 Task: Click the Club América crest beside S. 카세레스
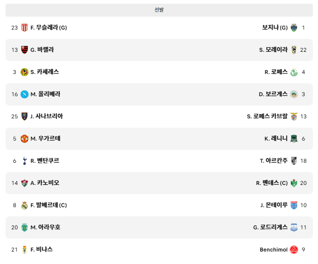[x=25, y=72]
